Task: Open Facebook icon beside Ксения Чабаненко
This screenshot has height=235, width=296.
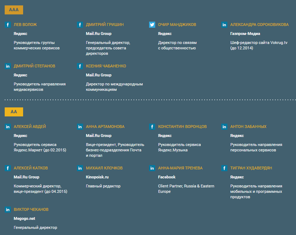Action: click(80, 66)
